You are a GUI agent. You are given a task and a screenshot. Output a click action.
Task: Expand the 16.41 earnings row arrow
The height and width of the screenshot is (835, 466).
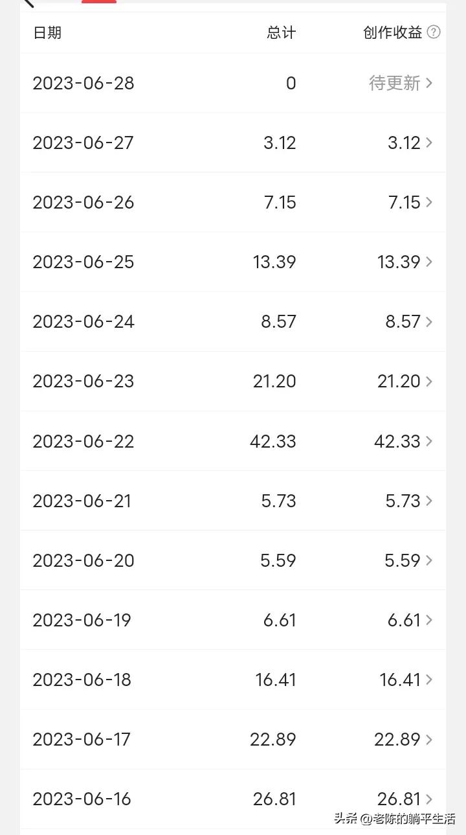tap(430, 680)
